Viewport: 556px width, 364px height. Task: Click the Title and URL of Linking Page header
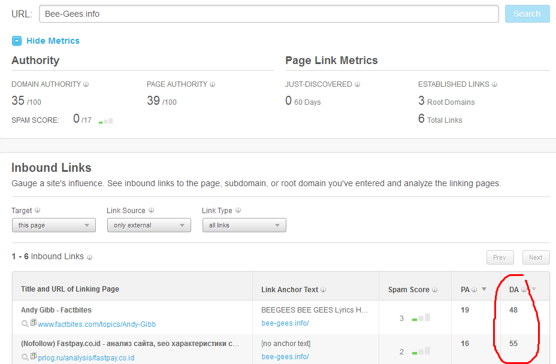tap(70, 289)
